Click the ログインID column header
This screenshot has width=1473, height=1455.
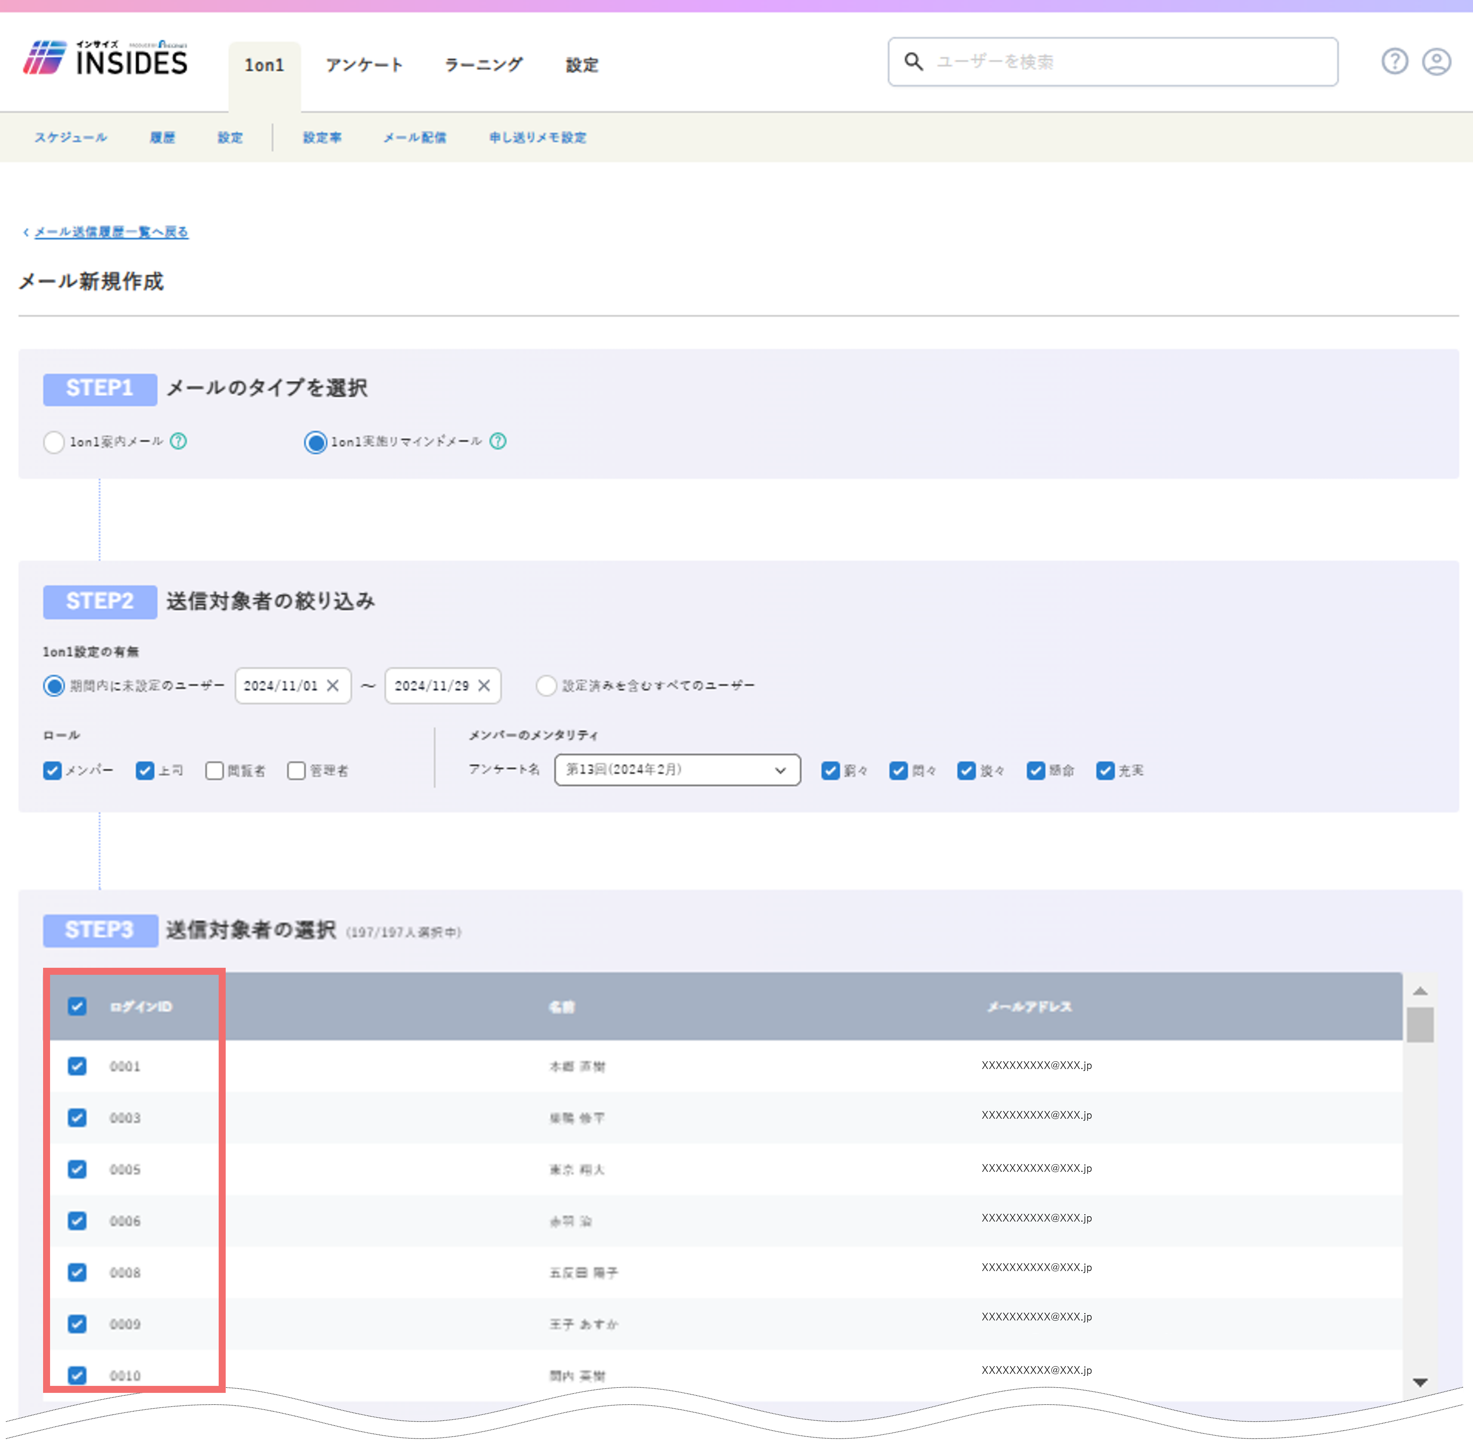click(x=141, y=1007)
